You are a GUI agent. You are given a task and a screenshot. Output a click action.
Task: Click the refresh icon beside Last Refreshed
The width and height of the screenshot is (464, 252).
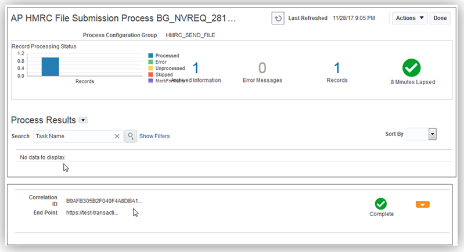coord(278,19)
